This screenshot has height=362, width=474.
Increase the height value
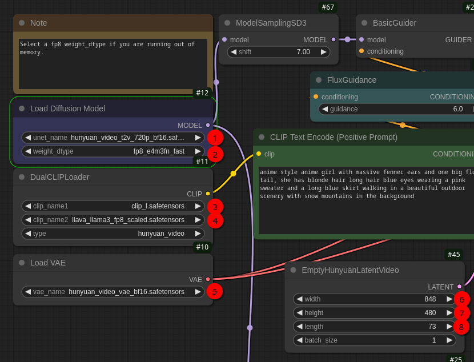click(x=449, y=313)
